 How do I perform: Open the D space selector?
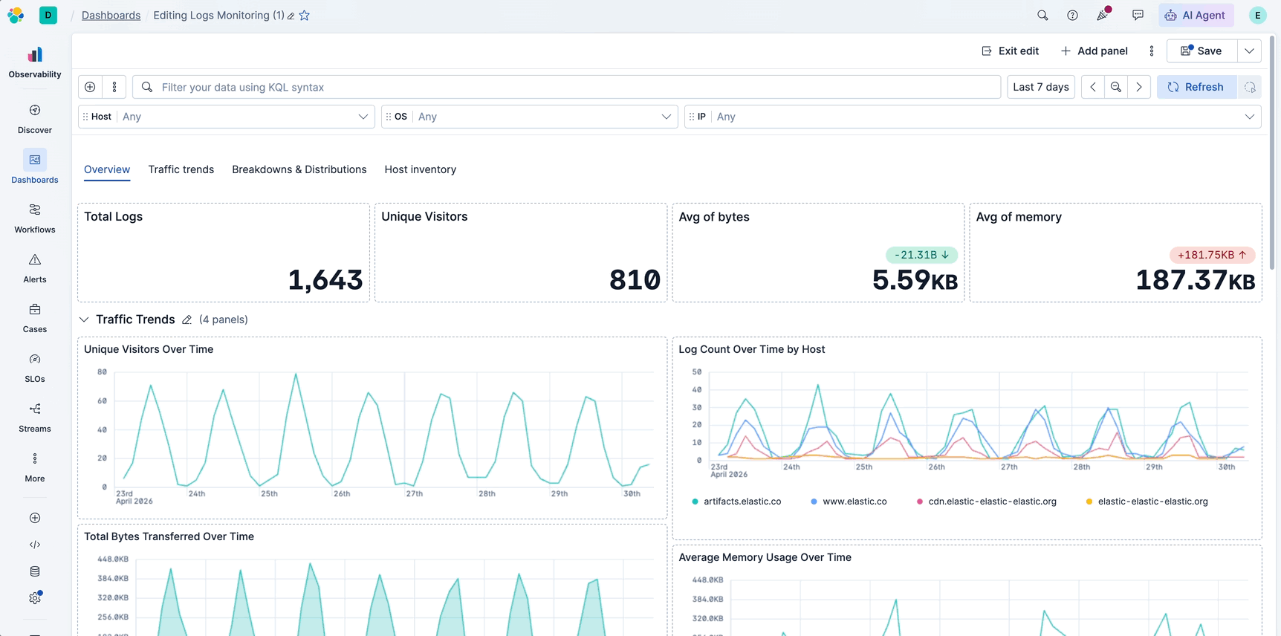(48, 15)
